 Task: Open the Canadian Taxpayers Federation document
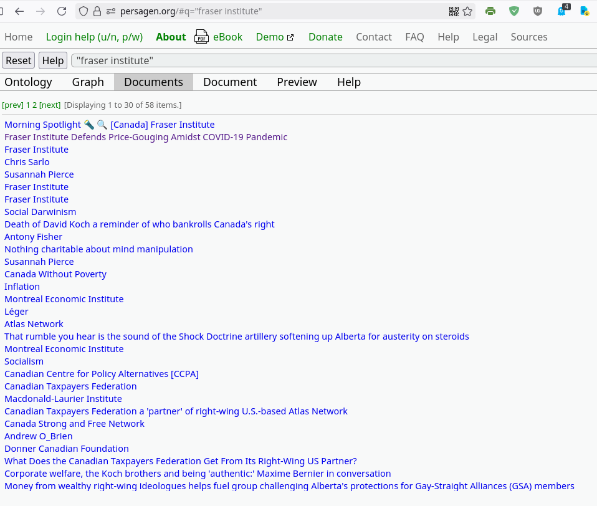[x=70, y=386]
